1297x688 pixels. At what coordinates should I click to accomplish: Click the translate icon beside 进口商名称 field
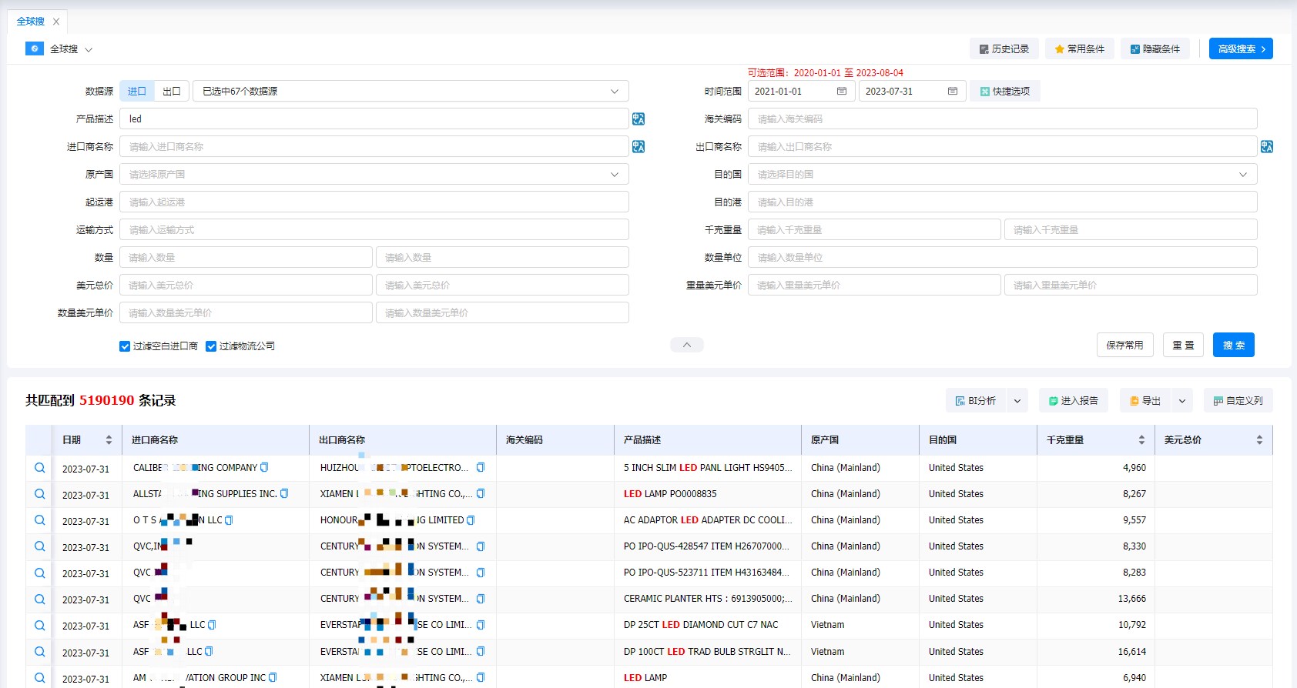click(x=638, y=146)
